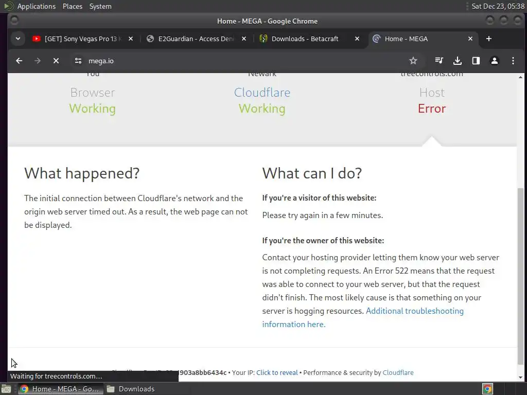Open Additional troubleshooting information link
Screen dimensions: 527x395
point(414,311)
